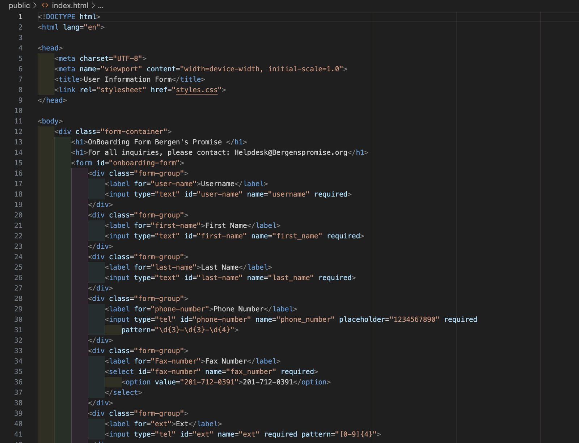
Task: Click the 'required' keyword on line 30
Action: click(x=461, y=319)
